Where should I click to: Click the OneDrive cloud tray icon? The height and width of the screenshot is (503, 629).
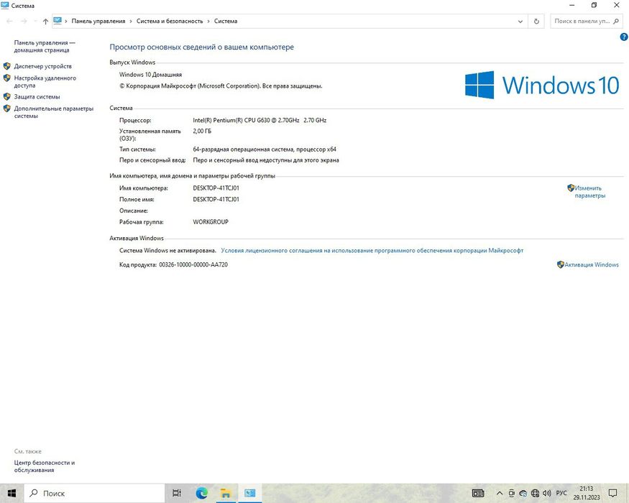tap(523, 493)
